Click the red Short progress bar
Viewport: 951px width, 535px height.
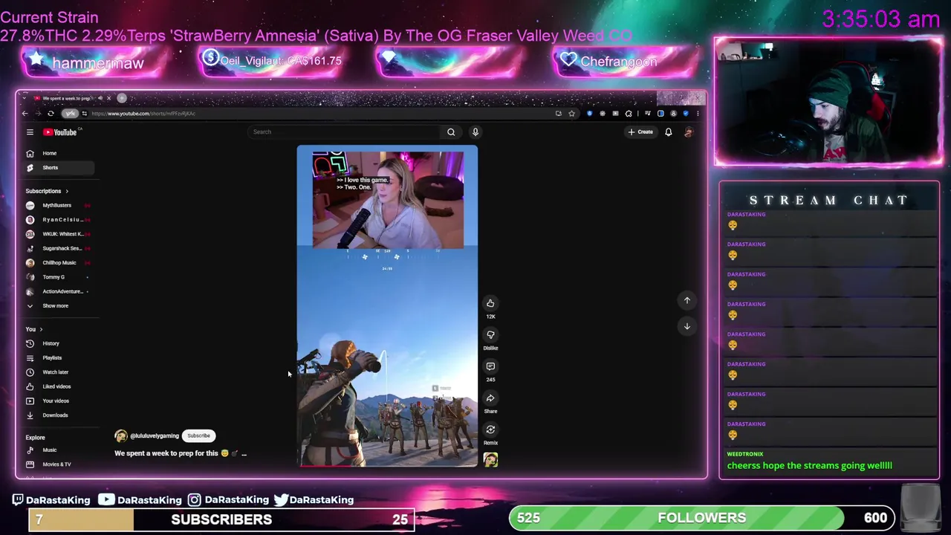coord(325,466)
